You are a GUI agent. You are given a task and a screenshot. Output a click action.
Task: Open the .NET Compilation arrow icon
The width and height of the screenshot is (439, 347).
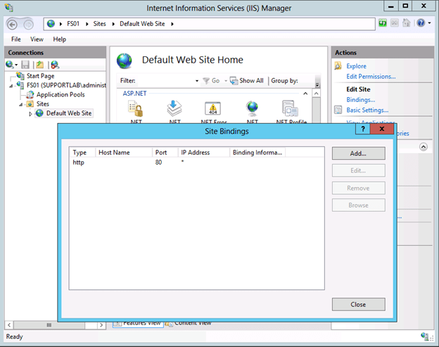[x=174, y=108]
